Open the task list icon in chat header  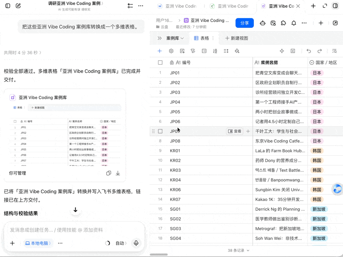(x=130, y=6)
